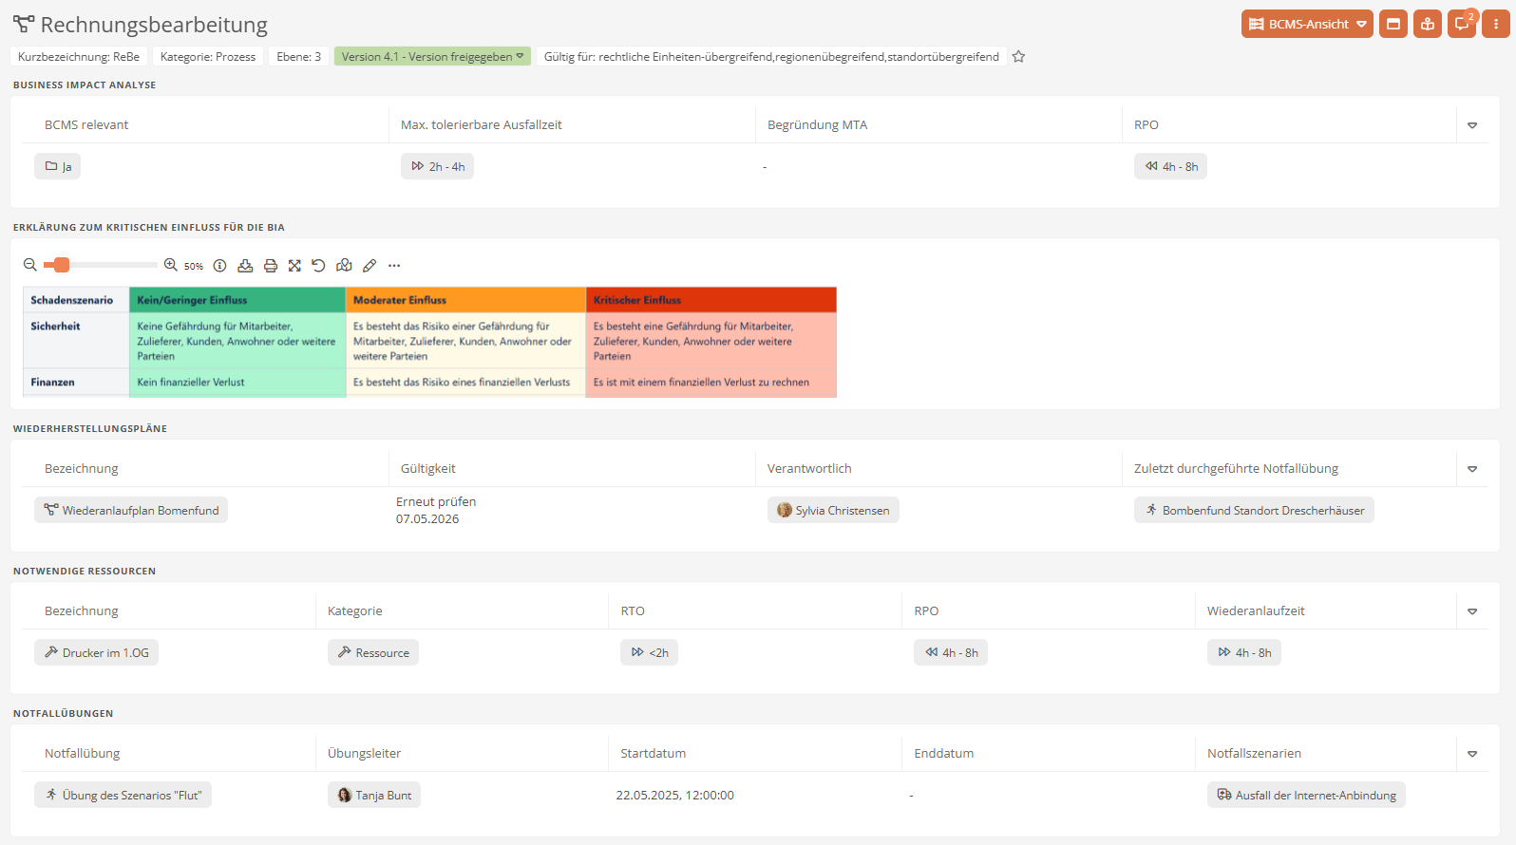Screen dimensions: 1516x845
Task: Click the Kritischer Einfluss red header cell
Action: point(711,300)
